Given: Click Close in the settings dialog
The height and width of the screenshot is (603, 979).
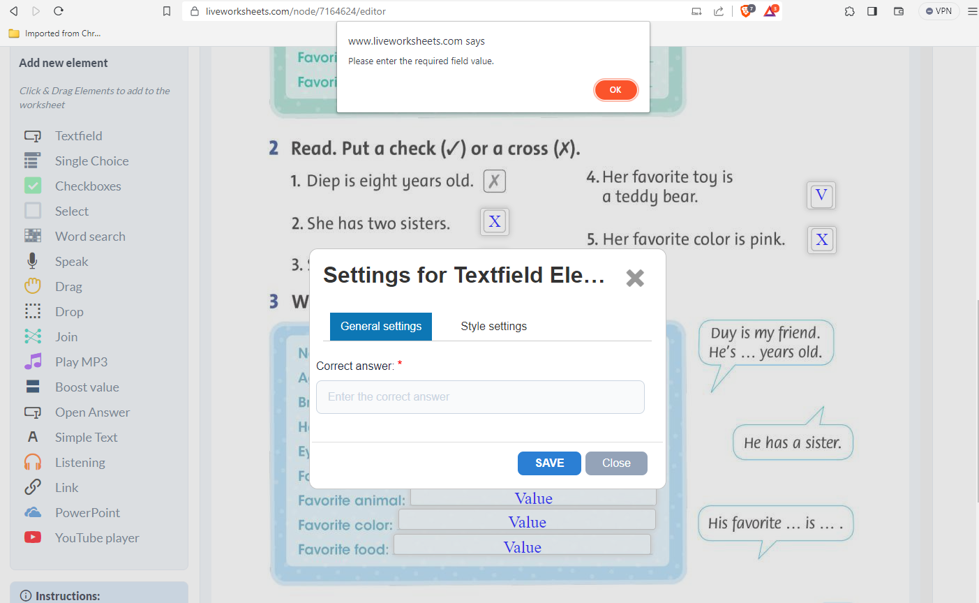Looking at the screenshot, I should coord(616,463).
